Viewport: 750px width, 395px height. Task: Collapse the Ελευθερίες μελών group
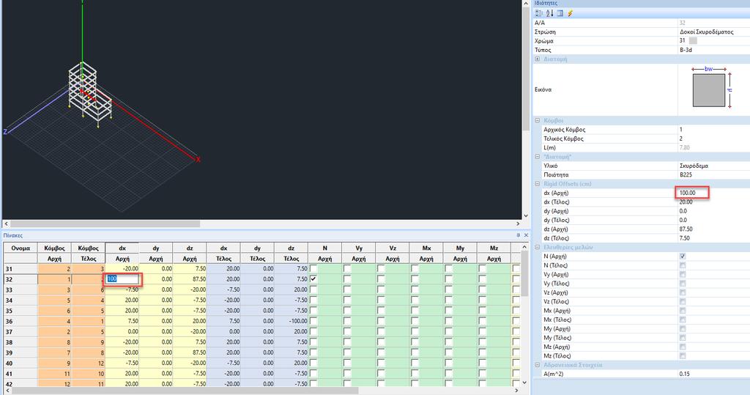[537, 247]
